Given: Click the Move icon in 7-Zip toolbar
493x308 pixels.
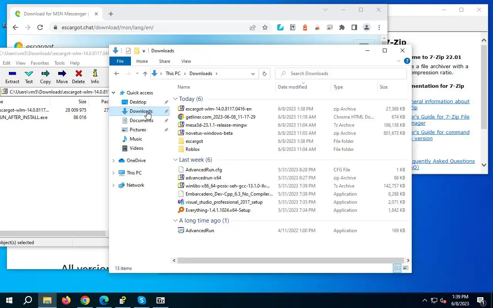Looking at the screenshot, I should (62, 74).
